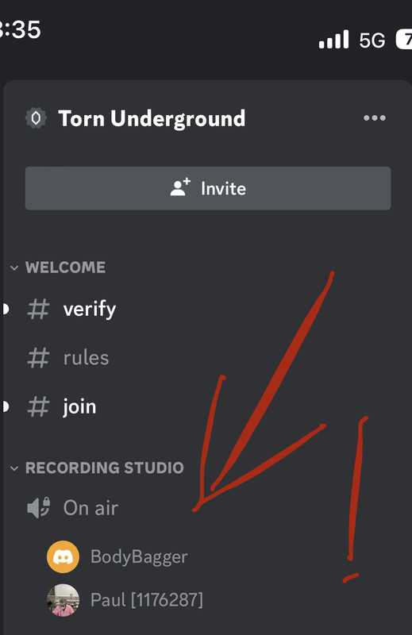Tap the hash icon next to verify
The width and height of the screenshot is (412, 635).
click(38, 309)
